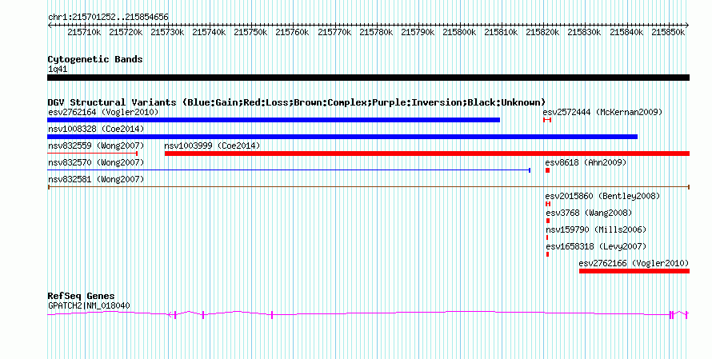Open variant nsv159790 (Mills2006) label
The width and height of the screenshot is (712, 359).
(596, 229)
